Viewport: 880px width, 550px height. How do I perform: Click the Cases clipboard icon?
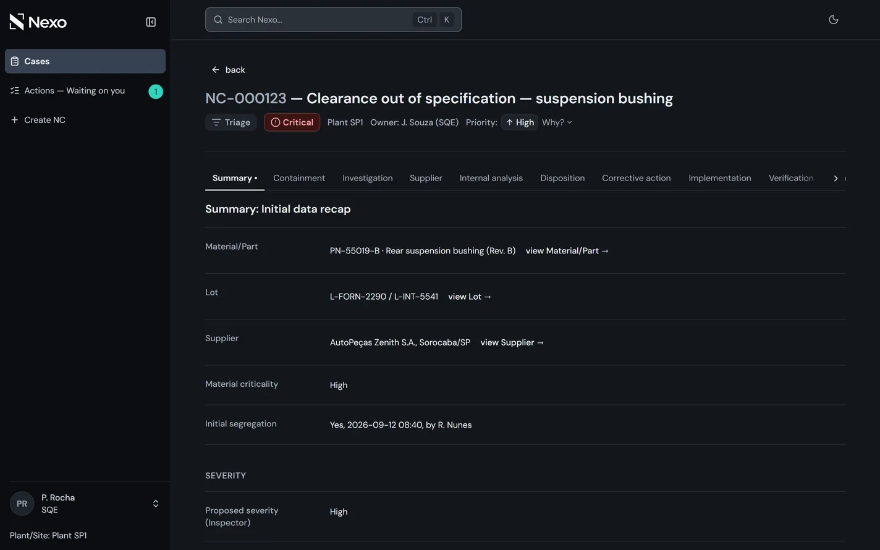coord(15,61)
